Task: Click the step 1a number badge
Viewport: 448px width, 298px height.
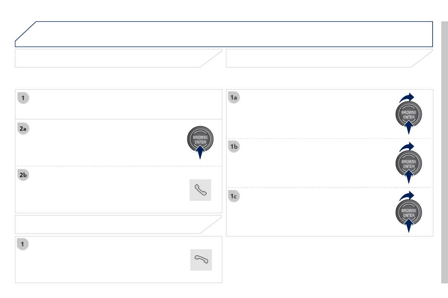Action: (234, 98)
